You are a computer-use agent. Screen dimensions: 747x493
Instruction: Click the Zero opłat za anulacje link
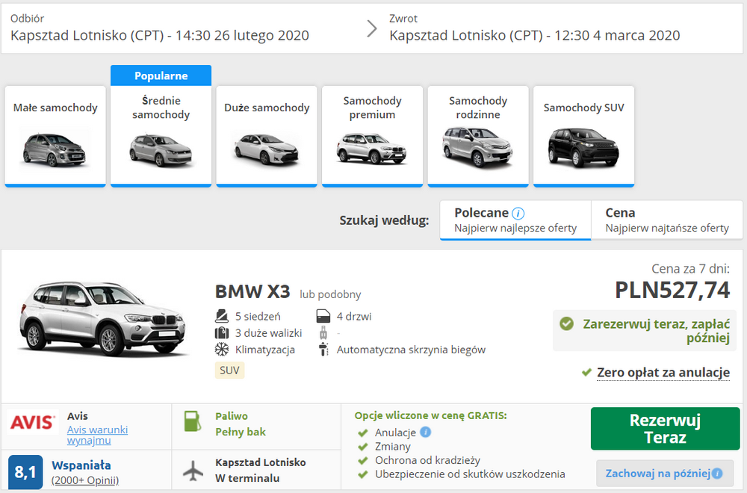[x=663, y=373]
